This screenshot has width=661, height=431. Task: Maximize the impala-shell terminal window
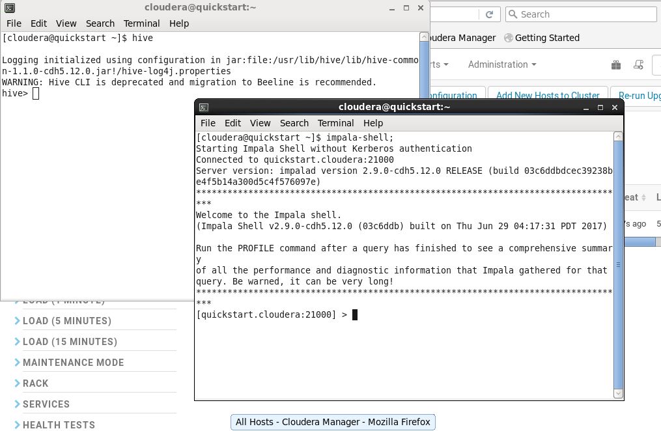pyautogui.click(x=600, y=107)
